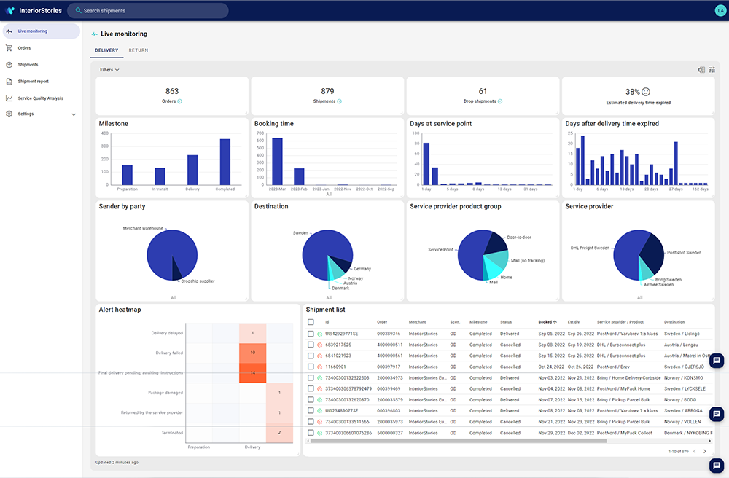Click the Settings gear icon
This screenshot has height=478, width=729.
click(x=9, y=114)
